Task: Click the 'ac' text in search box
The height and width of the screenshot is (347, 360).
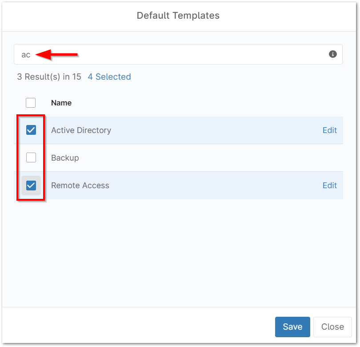Action: pyautogui.click(x=26, y=55)
